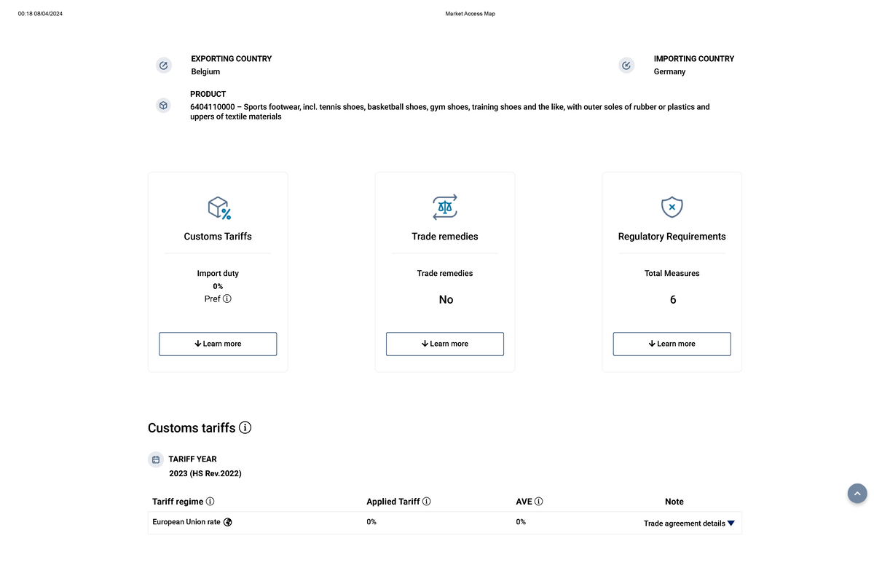The image size is (874, 565).
Task: Click the Regulatory Requirements shield icon
Action: click(x=672, y=208)
